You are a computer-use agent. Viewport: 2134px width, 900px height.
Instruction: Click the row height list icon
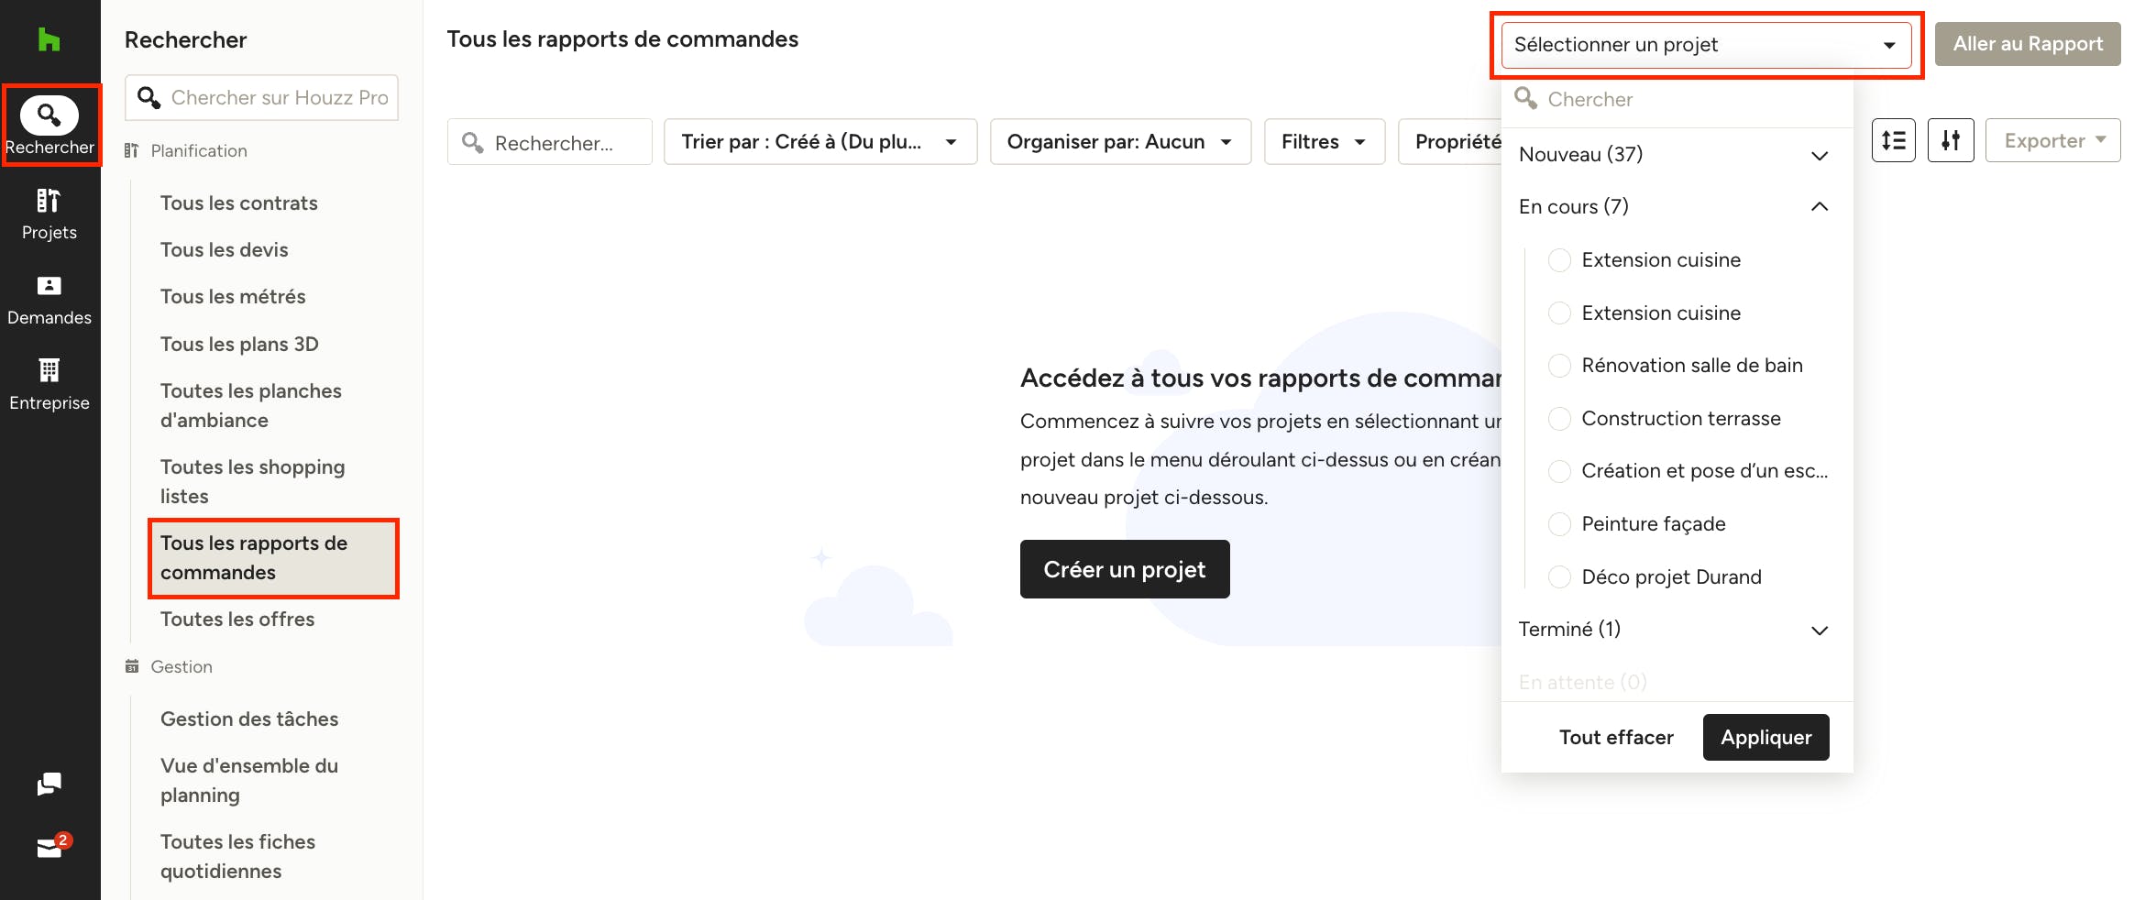pyautogui.click(x=1893, y=140)
